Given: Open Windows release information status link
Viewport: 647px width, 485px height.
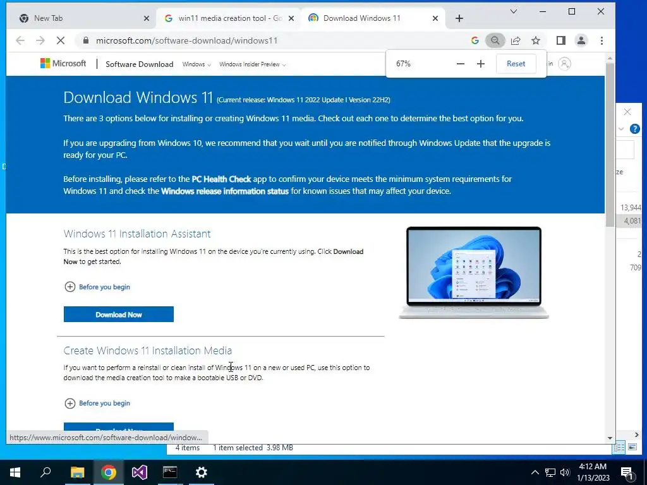Looking at the screenshot, I should pyautogui.click(x=224, y=191).
